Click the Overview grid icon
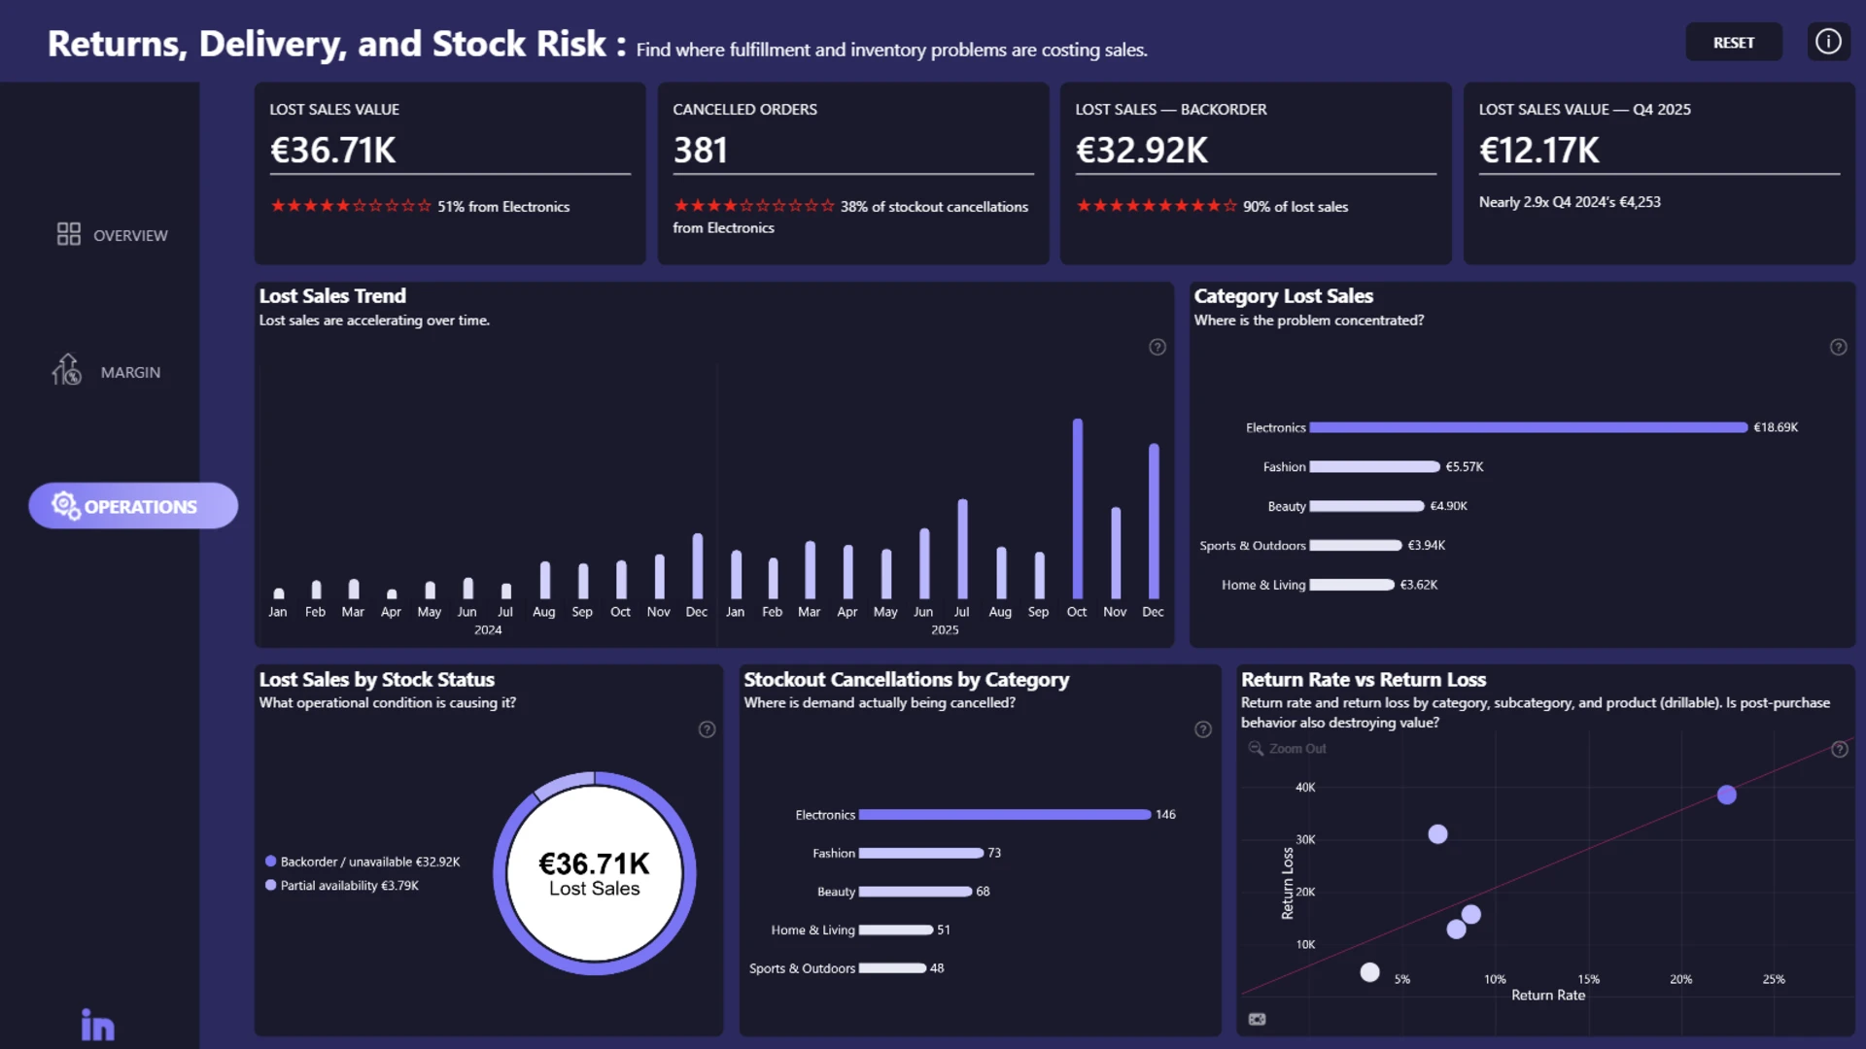This screenshot has height=1049, width=1866. coord(68,234)
